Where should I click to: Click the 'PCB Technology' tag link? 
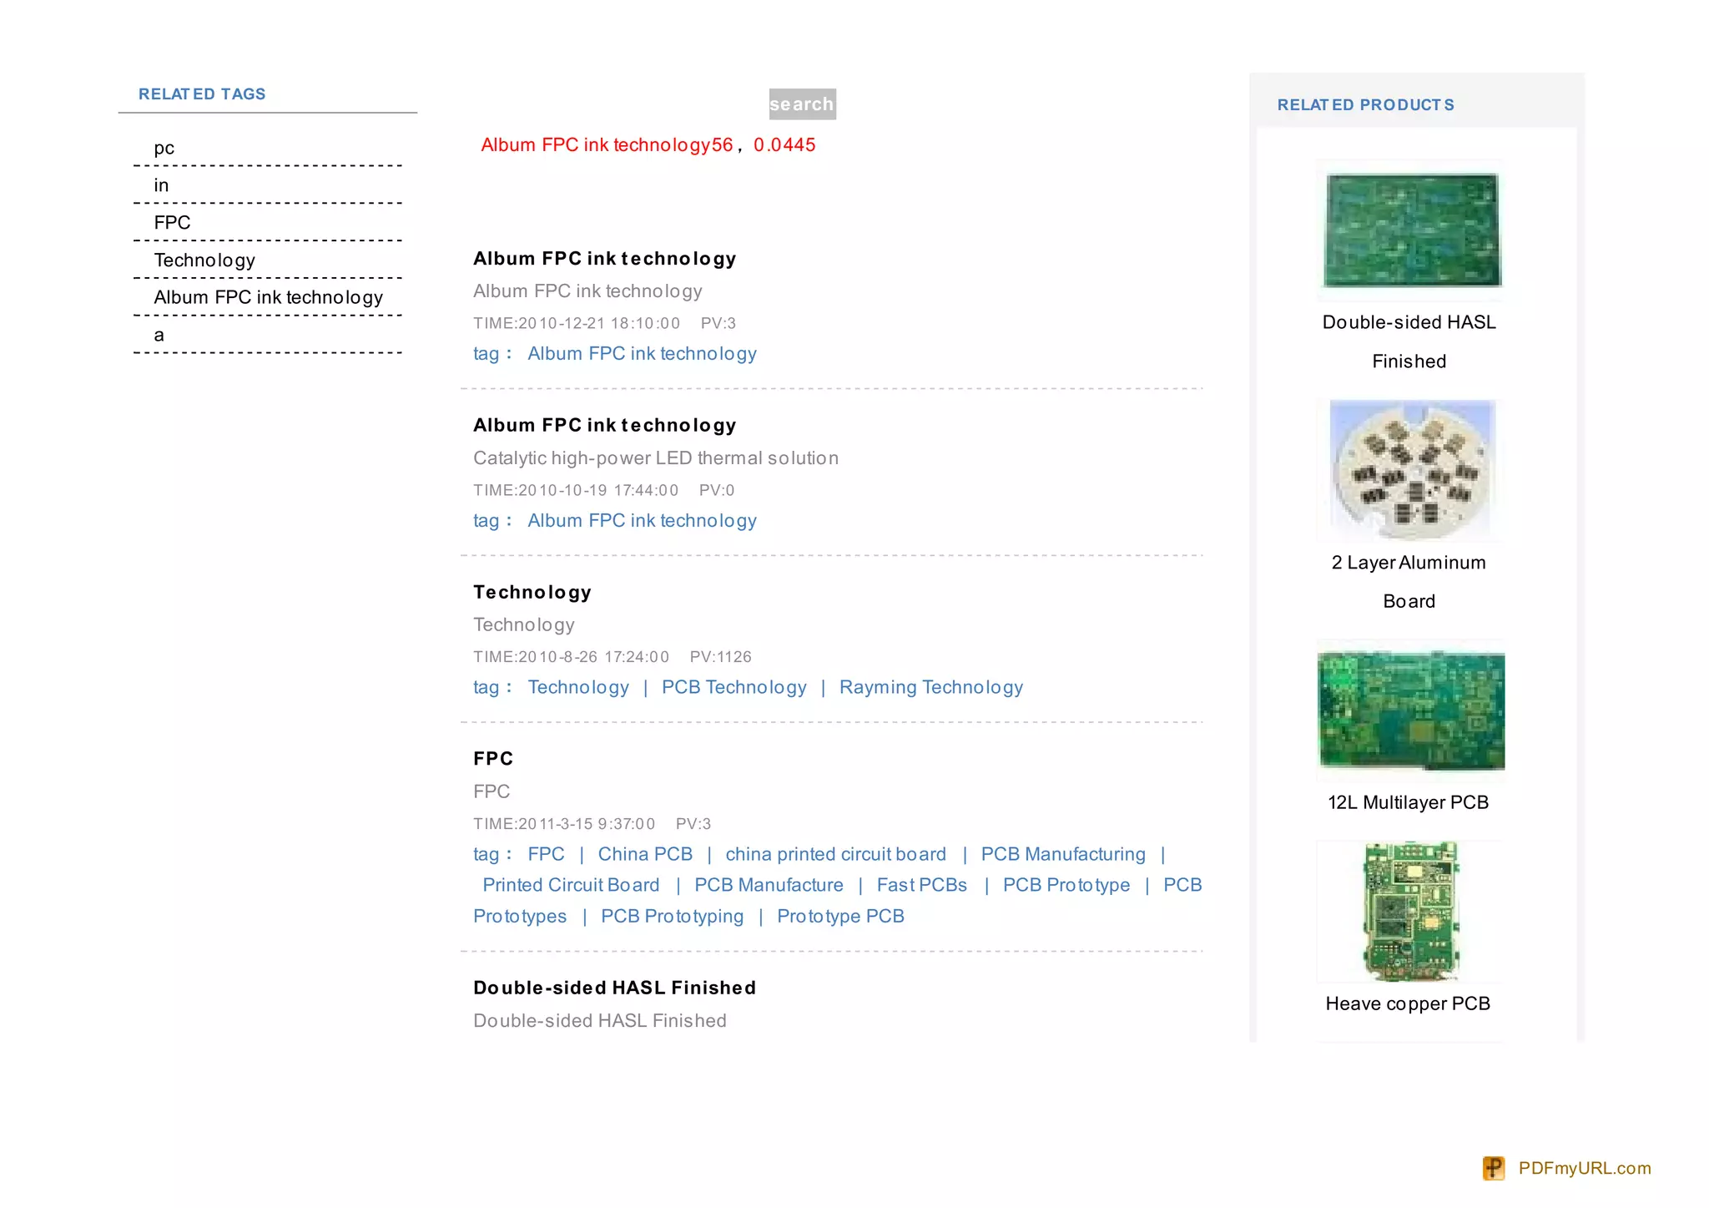point(734,687)
